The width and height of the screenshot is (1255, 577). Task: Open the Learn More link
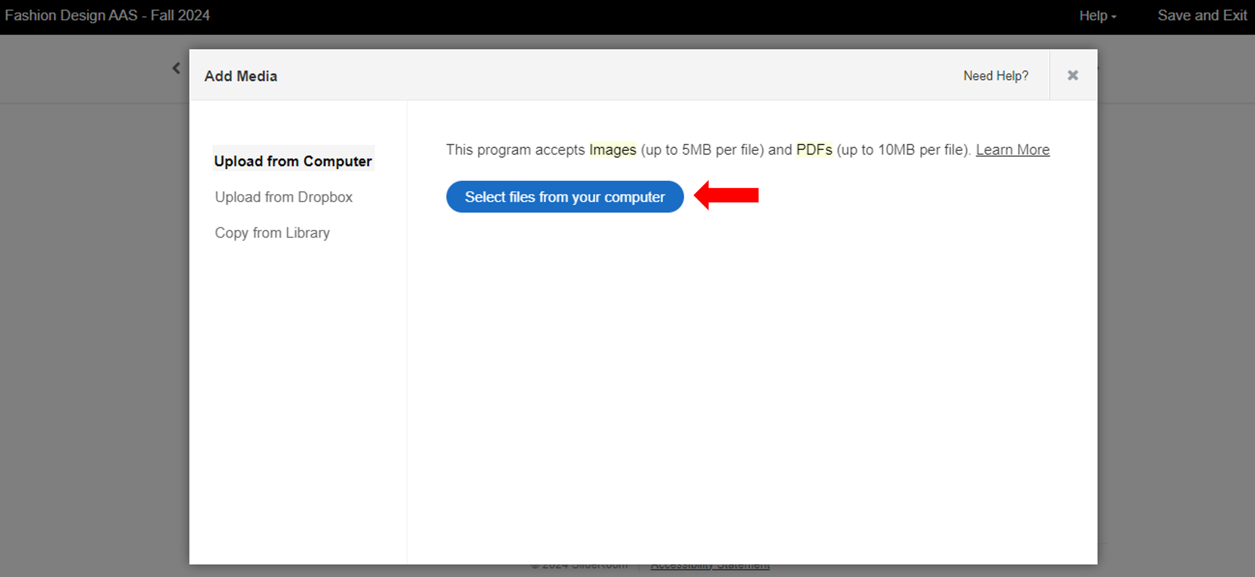coord(1012,150)
